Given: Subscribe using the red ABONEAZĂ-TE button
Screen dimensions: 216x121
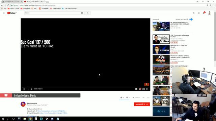Looking at the screenshot, I should tap(142, 104).
